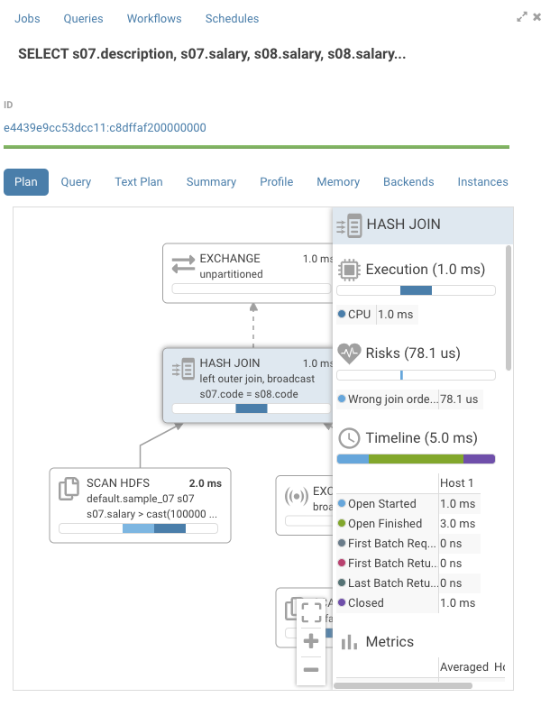
Task: Go to the Workflows page
Action: [x=154, y=19]
